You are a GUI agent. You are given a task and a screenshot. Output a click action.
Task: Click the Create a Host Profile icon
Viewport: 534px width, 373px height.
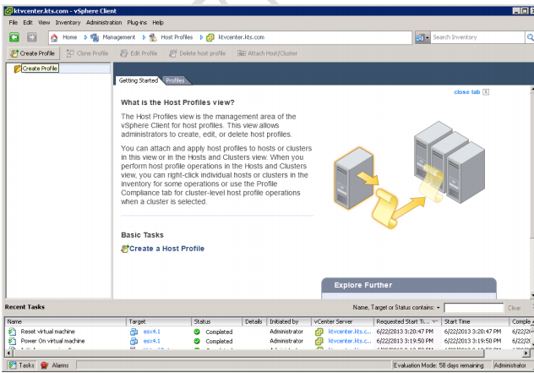click(125, 249)
